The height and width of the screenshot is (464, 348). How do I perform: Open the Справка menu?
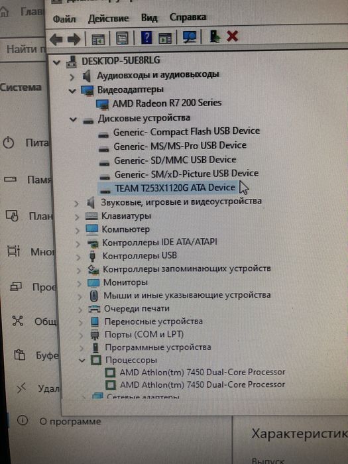(x=188, y=17)
